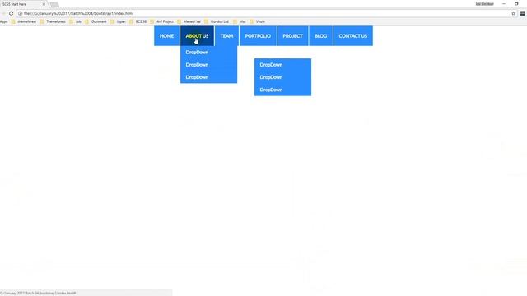Visit the BLOG navigation item

pos(320,36)
